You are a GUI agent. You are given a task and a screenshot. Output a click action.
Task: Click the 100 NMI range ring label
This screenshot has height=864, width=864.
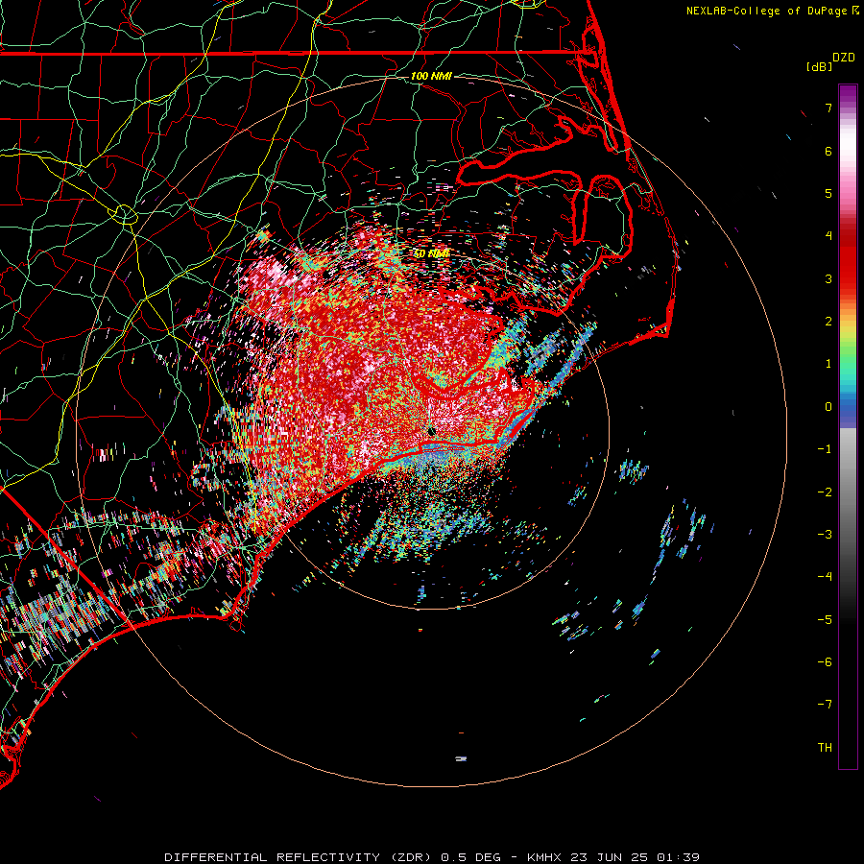[x=431, y=76]
